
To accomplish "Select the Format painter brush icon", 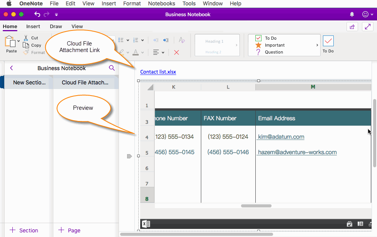I will tap(26, 52).
